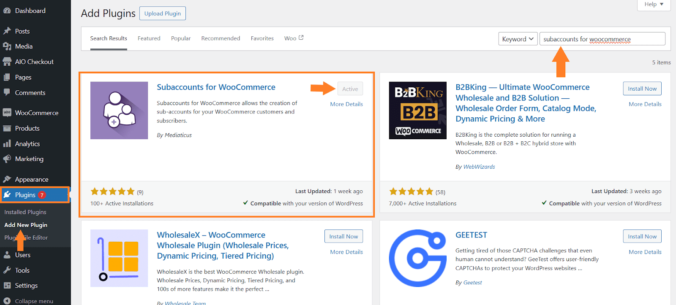Viewport: 676px width, 305px height.
Task: Click the Media library icon
Action: pyautogui.click(x=7, y=46)
